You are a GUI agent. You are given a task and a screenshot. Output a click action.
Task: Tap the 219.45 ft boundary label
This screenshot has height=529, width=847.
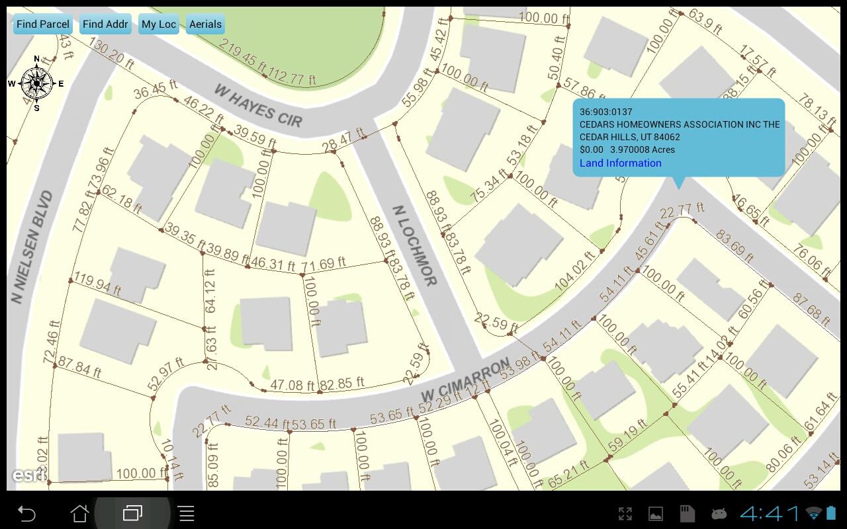point(242,57)
